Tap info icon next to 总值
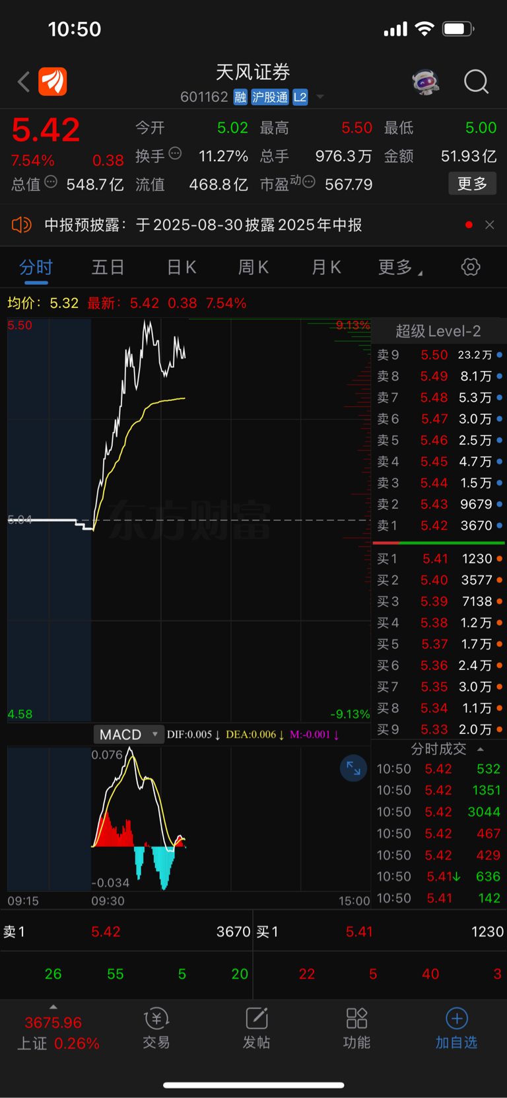The image size is (507, 1098). click(50, 182)
